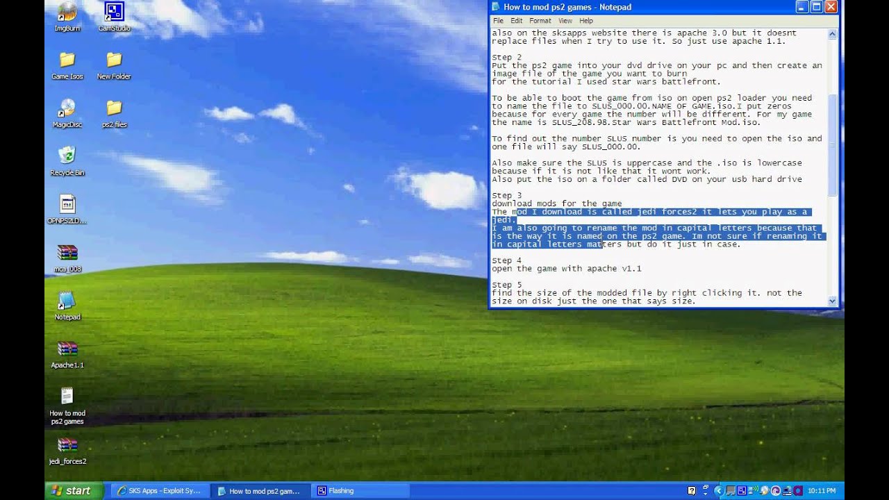Click the purple square system tray icon
Screen dimensions: 889x500
pos(798,490)
